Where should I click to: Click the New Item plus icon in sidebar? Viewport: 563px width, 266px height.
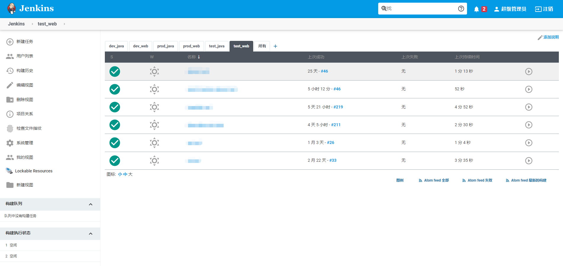(10, 42)
